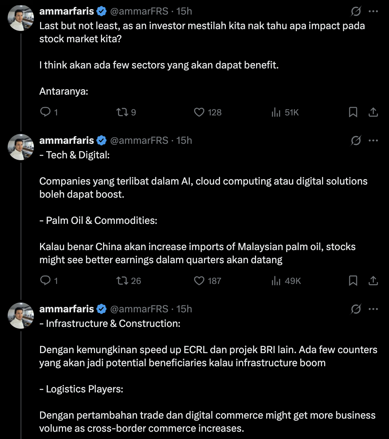
Task: Like the 'Last but not least' tweet
Action: click(x=199, y=112)
